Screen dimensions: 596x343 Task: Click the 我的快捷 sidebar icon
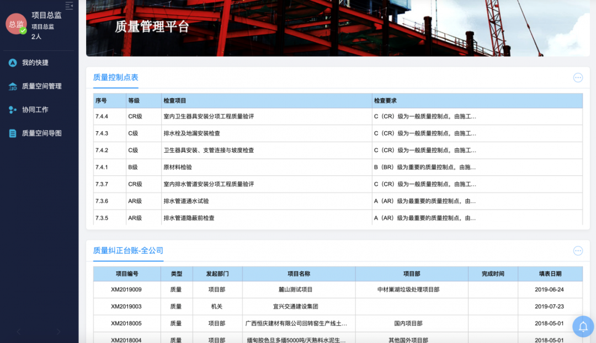coord(13,63)
